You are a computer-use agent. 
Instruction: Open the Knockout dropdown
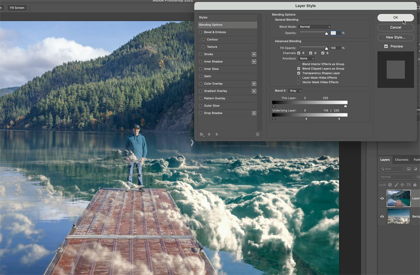tap(307, 58)
